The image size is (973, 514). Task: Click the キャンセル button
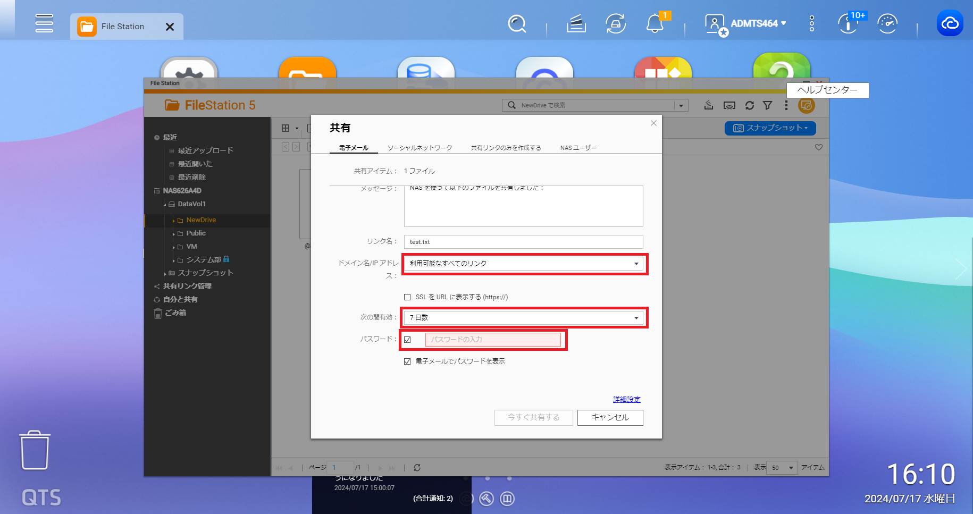point(610,418)
